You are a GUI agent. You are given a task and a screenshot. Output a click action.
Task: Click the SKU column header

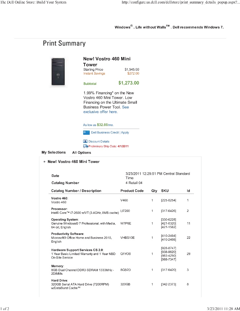coord(165,190)
